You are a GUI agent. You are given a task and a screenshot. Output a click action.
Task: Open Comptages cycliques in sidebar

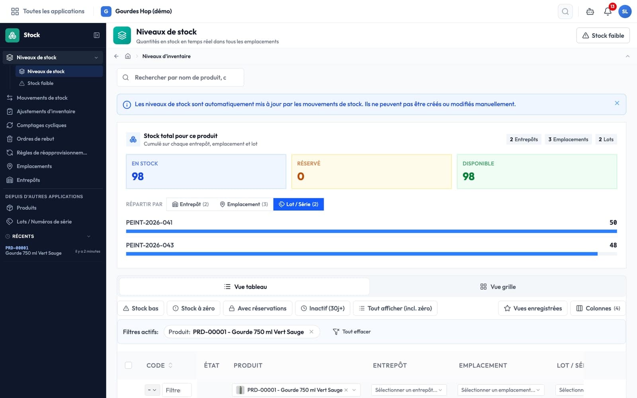(53, 125)
